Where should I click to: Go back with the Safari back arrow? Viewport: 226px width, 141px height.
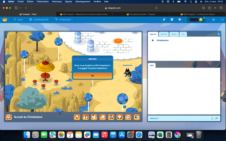click(x=26, y=8)
